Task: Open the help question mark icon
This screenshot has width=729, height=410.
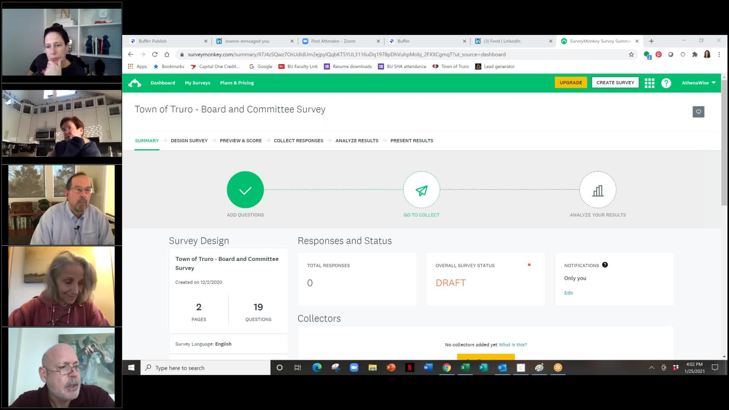Action: pyautogui.click(x=666, y=83)
